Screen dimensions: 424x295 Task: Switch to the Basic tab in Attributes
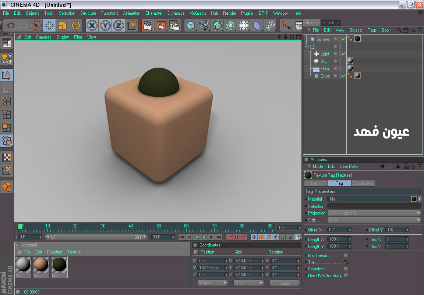coord(316,183)
